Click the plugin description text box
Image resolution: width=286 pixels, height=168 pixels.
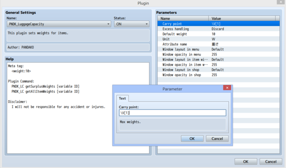tap(78, 35)
